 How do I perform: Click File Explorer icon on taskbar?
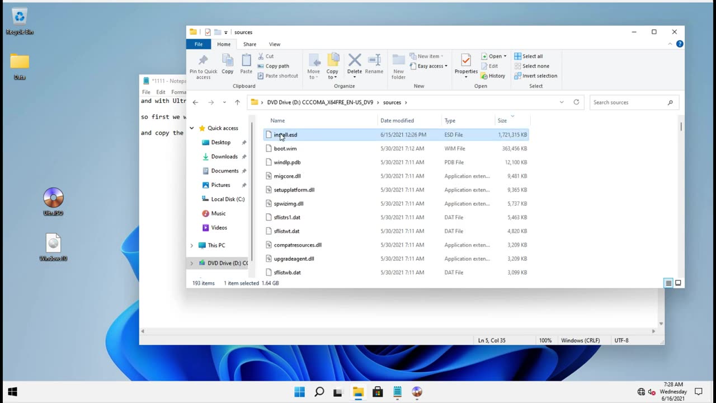(358, 392)
